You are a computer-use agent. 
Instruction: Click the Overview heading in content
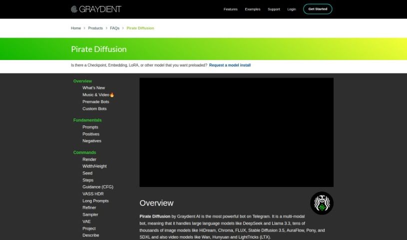pyautogui.click(x=156, y=203)
